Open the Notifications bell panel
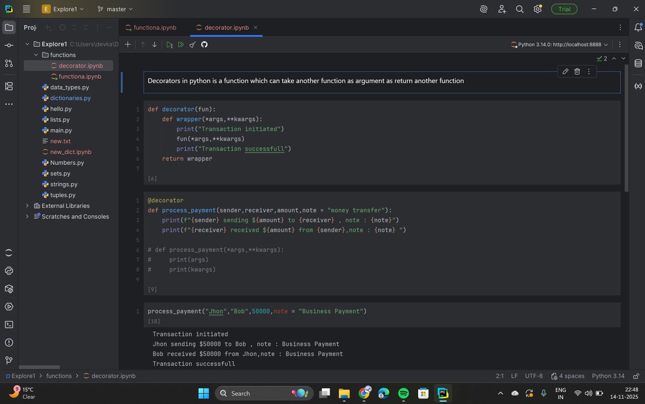This screenshot has height=404, width=645. (x=638, y=27)
